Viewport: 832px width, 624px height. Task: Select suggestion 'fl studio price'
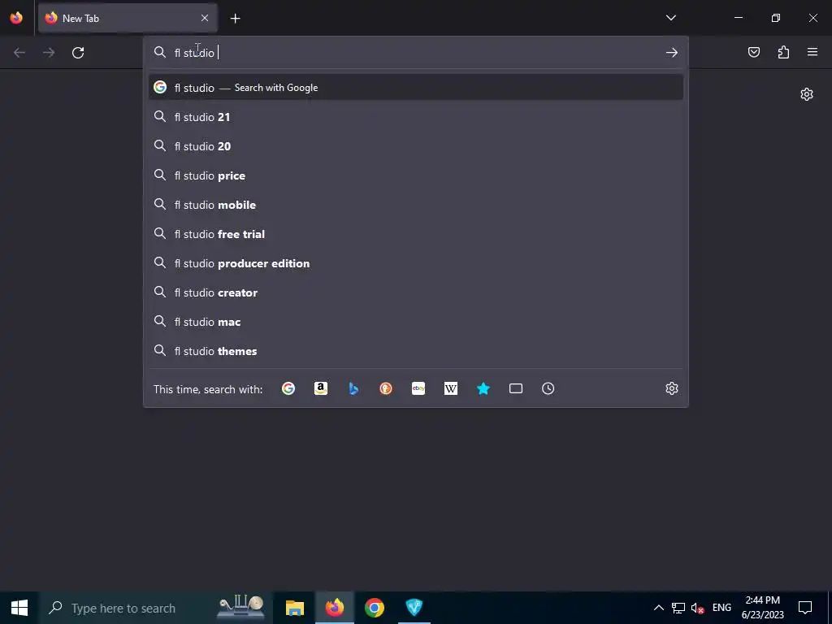(x=416, y=175)
